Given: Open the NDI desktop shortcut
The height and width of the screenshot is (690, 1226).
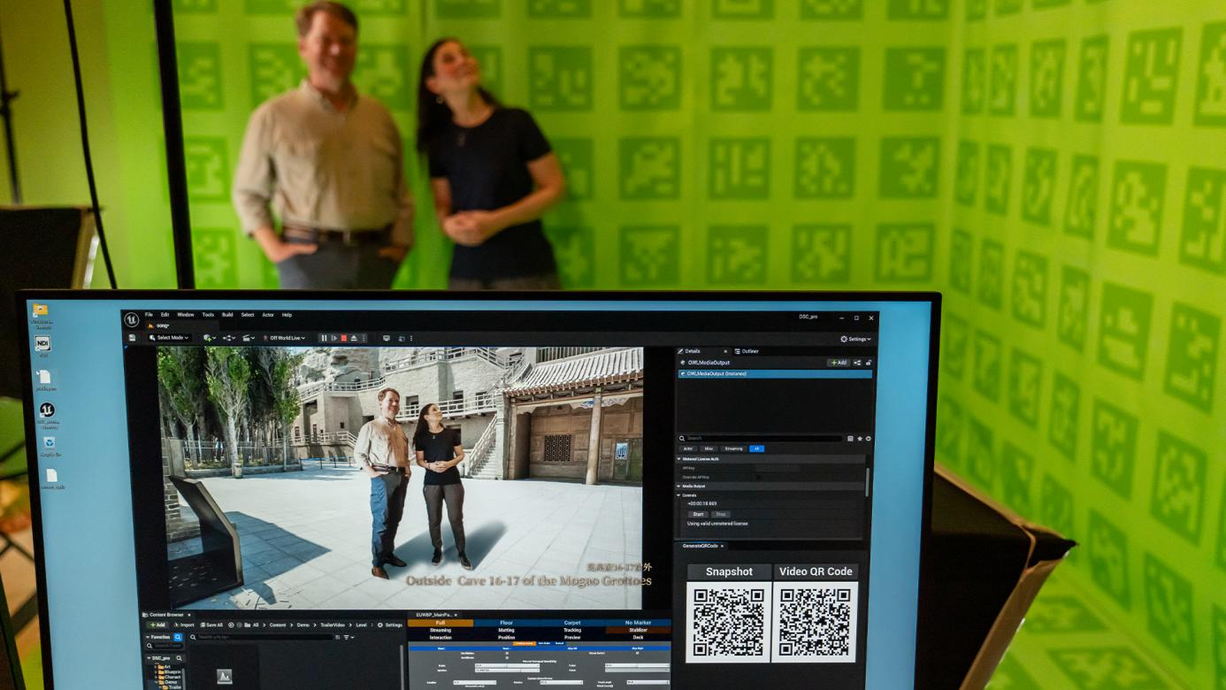Looking at the screenshot, I should (42, 344).
